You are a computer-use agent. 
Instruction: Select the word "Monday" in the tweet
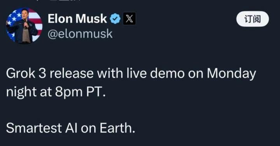231,74
